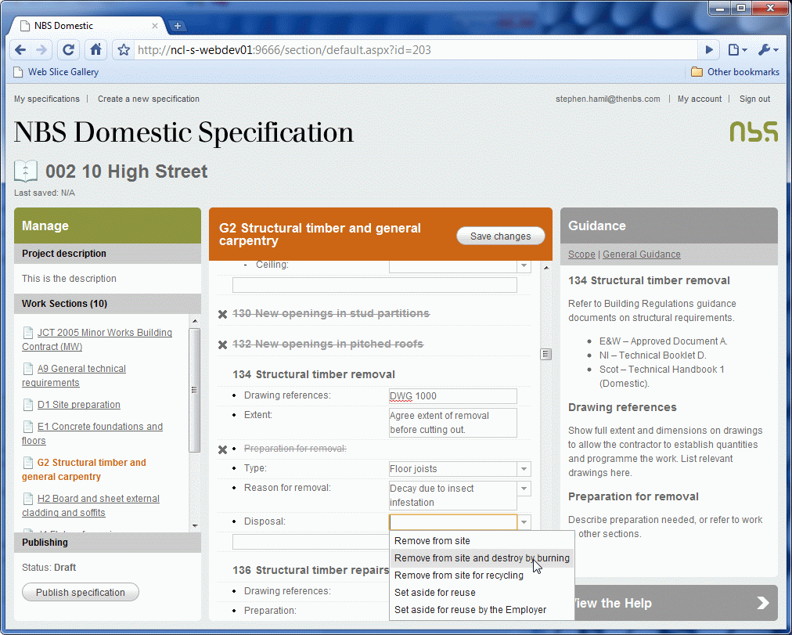This screenshot has width=792, height=635.
Task: Open the General Guidance link
Action: click(642, 254)
